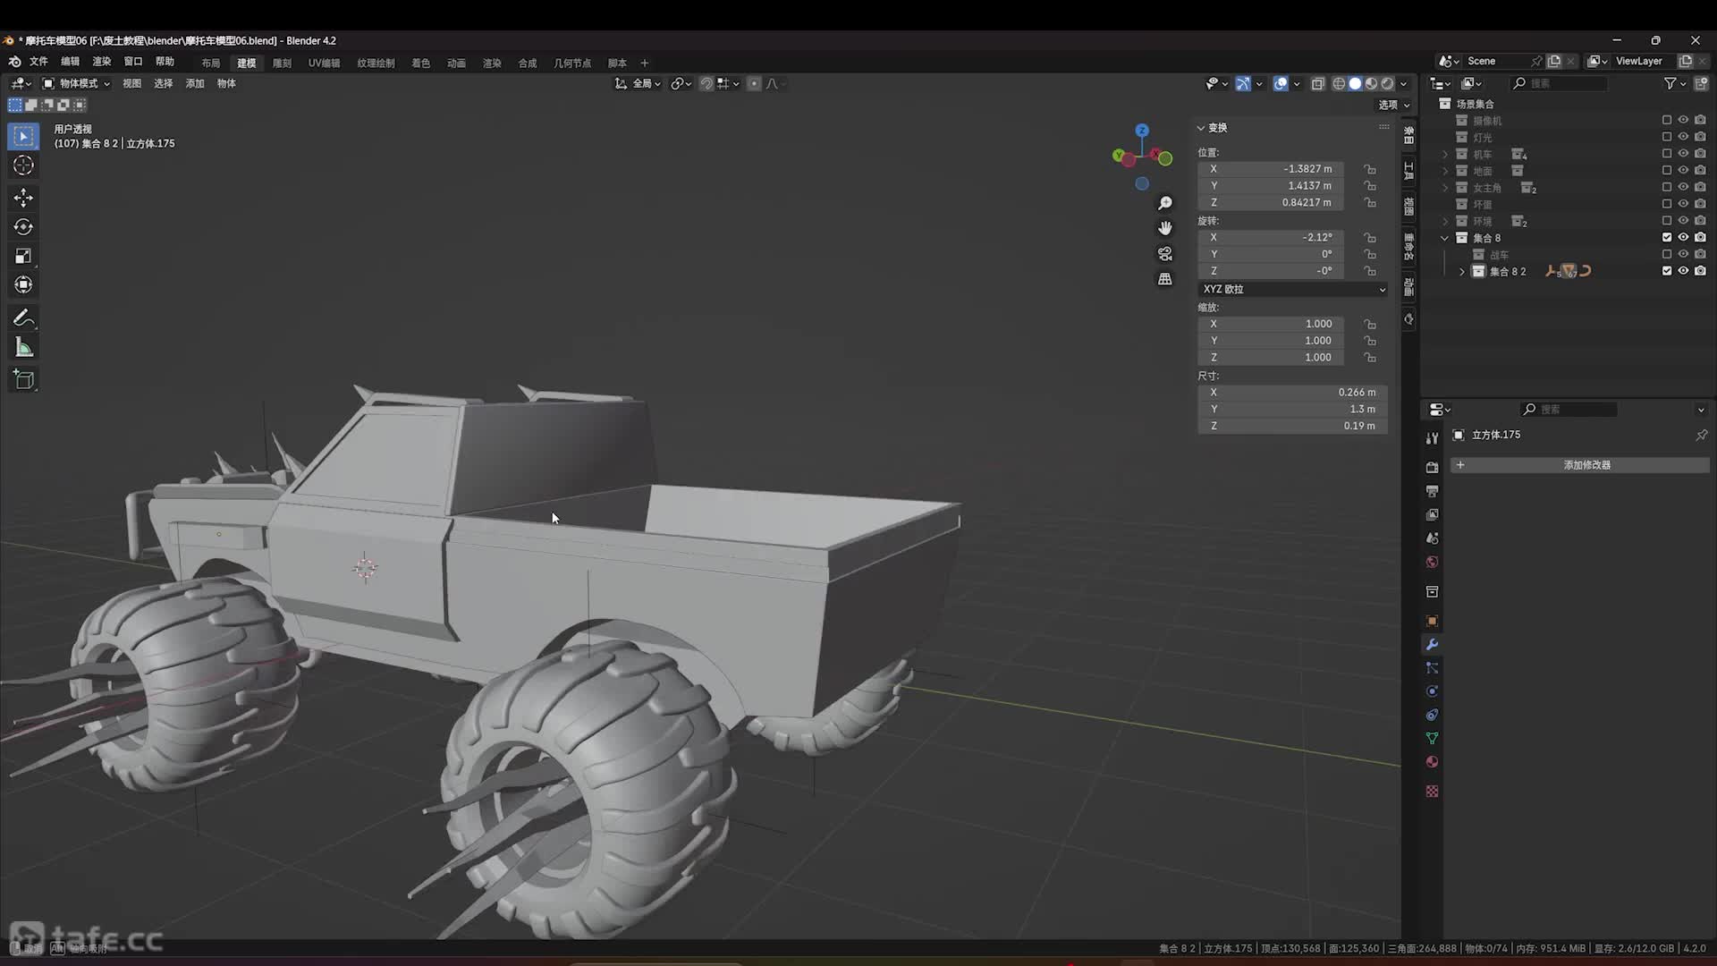Click the viewport zoom magnifier icon

point(1165,203)
